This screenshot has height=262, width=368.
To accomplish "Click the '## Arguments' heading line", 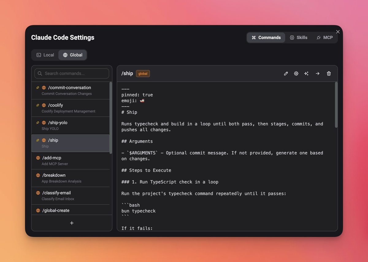I will click(137, 141).
